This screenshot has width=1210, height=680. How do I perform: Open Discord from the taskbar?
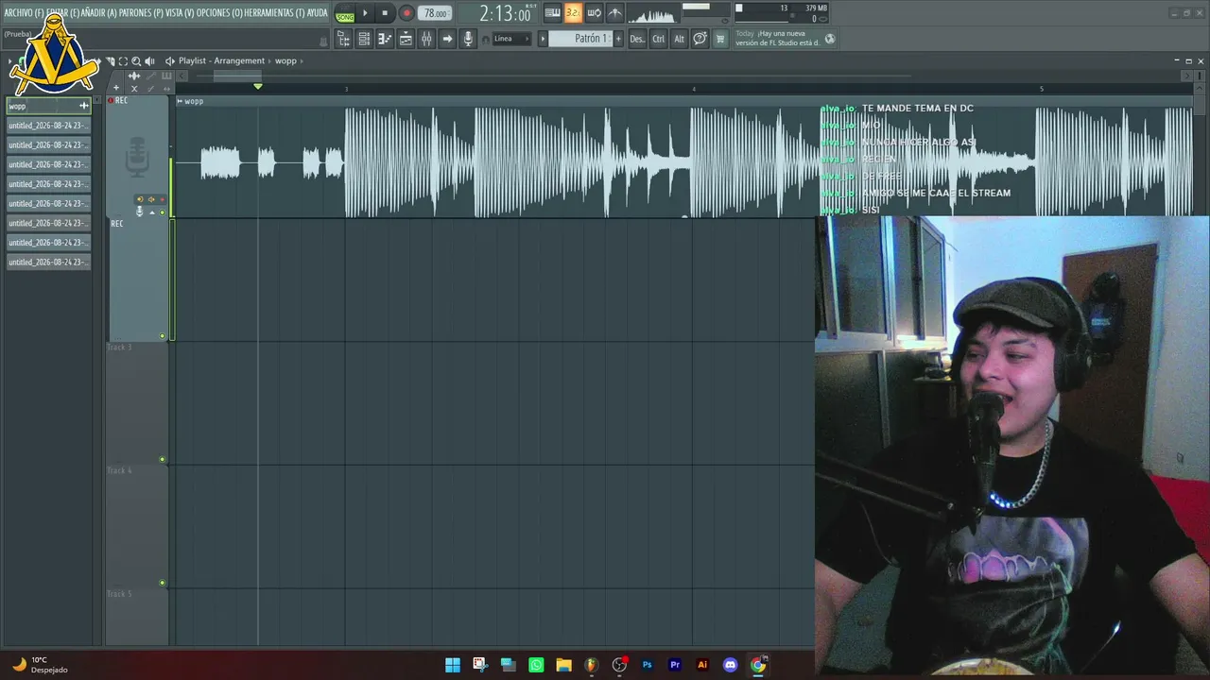click(730, 665)
